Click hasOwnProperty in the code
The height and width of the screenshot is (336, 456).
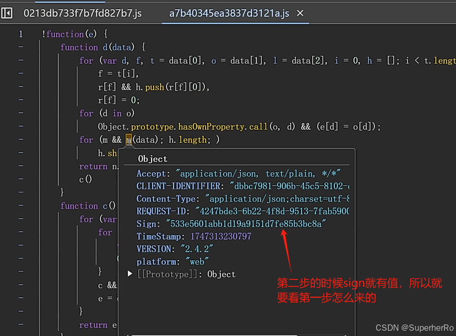tap(212, 127)
